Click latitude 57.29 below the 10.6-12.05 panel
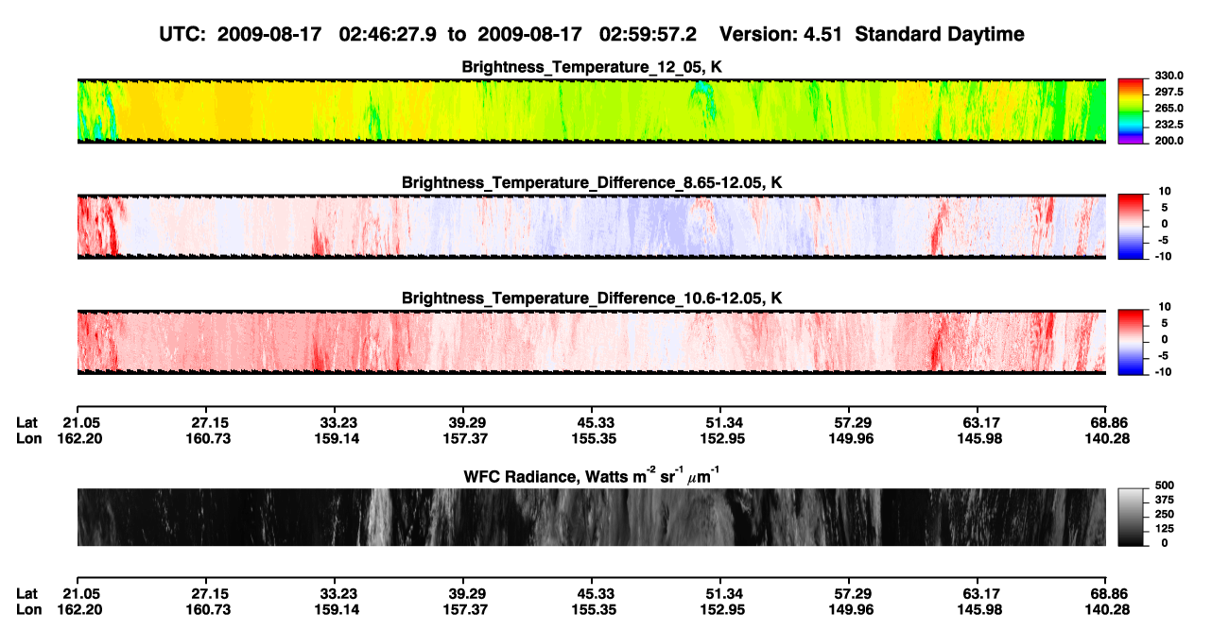This screenshot has width=1229, height=630. point(850,422)
